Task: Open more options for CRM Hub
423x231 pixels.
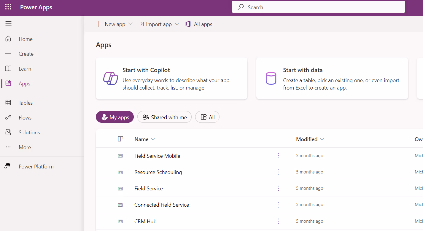Action: pos(278,221)
